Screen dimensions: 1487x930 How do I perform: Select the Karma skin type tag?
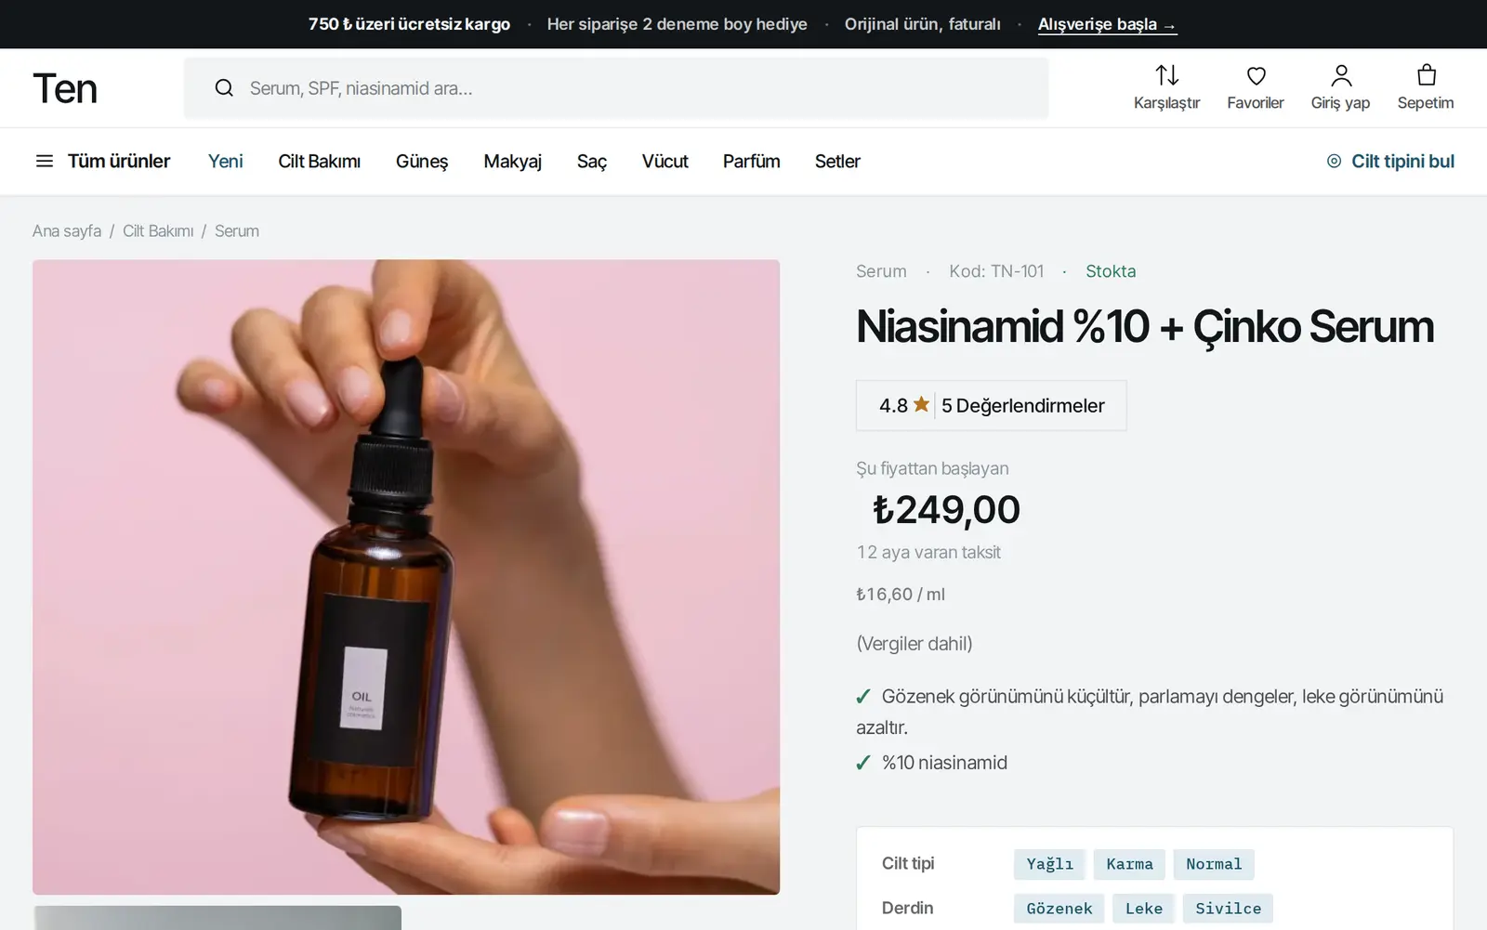click(x=1129, y=864)
